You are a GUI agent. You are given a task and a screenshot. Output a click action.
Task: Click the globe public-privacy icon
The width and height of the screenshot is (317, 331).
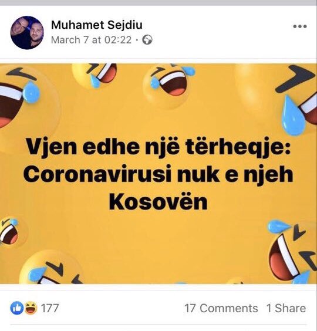(x=147, y=40)
